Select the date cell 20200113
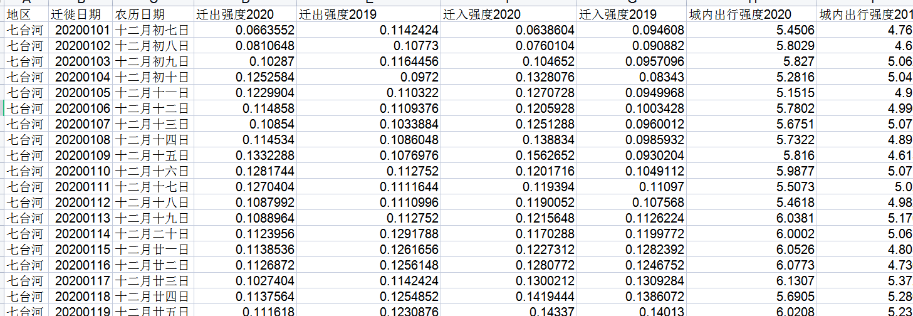Image resolution: width=913 pixels, height=316 pixels. pyautogui.click(x=80, y=218)
